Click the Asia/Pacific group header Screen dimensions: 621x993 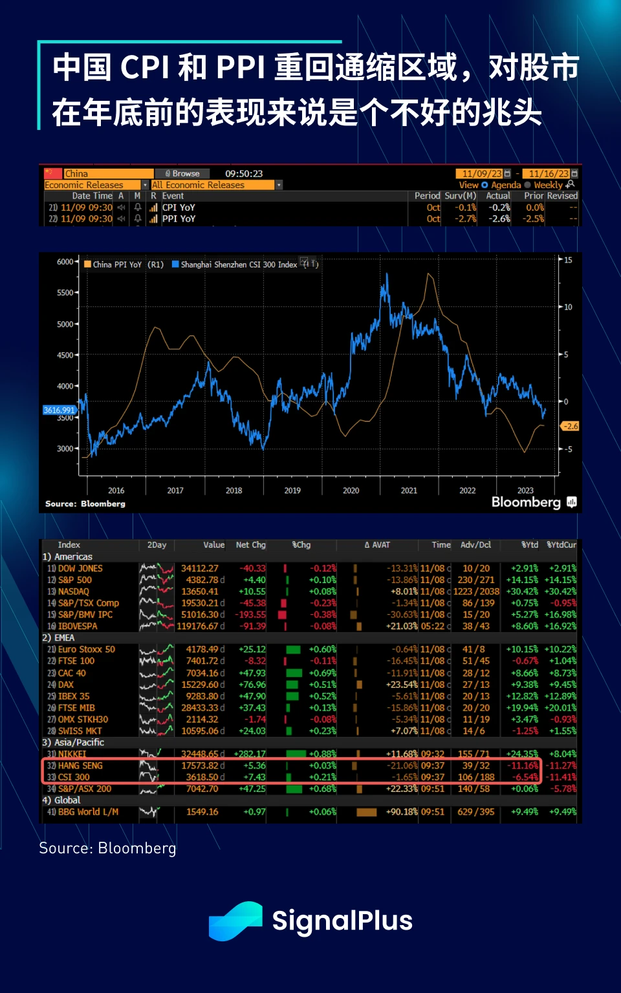tap(73, 742)
